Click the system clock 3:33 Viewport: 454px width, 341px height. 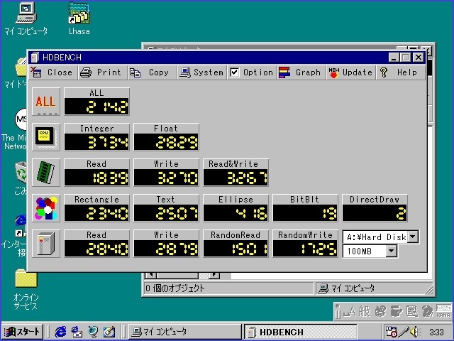tap(436, 332)
